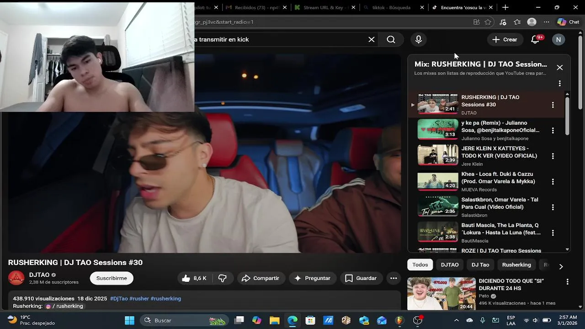Open options for DICIENDO TODO QUE SI video
The width and height of the screenshot is (585, 329).
(567, 282)
